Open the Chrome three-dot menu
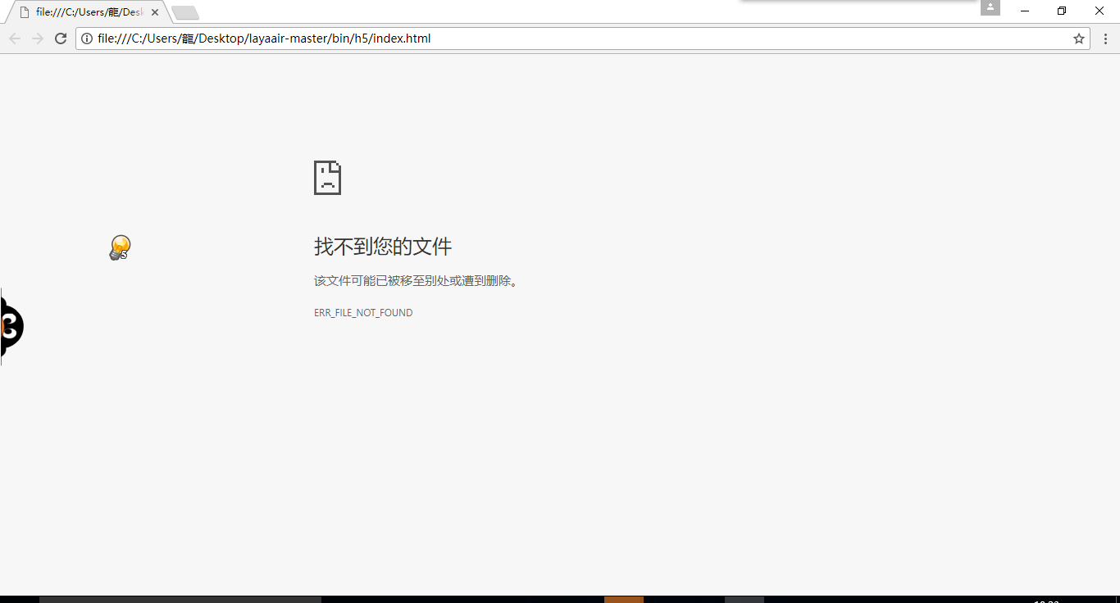The image size is (1120, 603). 1105,39
